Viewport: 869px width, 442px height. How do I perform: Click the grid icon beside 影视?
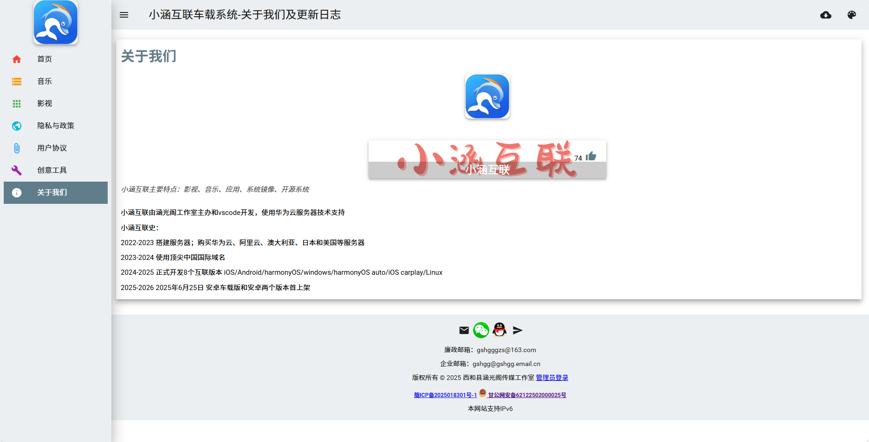coord(17,103)
